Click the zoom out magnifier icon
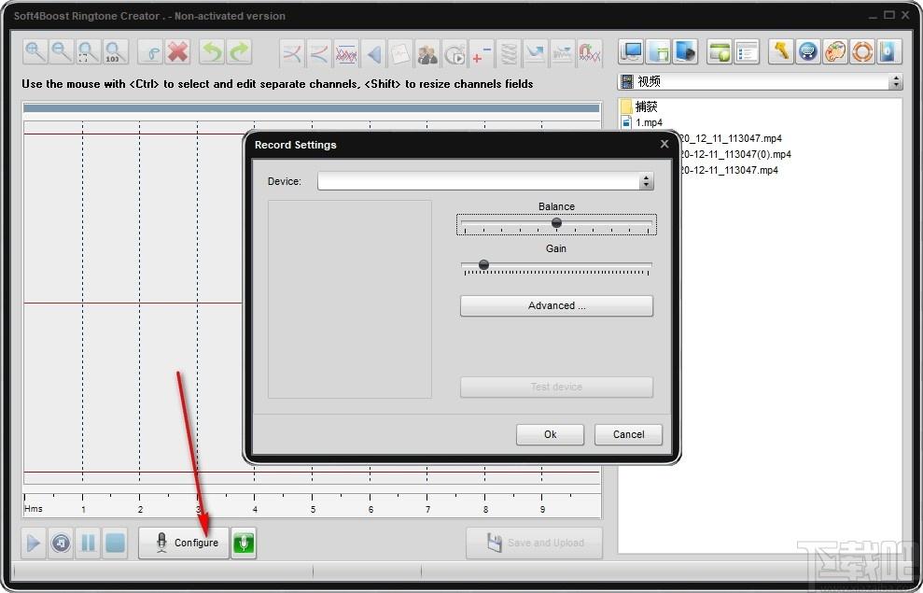The image size is (923, 593). point(62,52)
